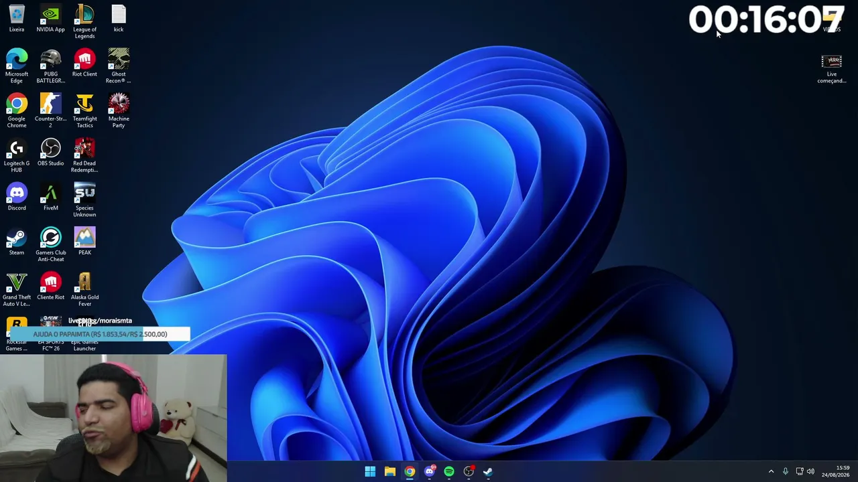The width and height of the screenshot is (858, 482).
Task: Switch to Google Chrome in the taskbar
Action: [x=410, y=471]
